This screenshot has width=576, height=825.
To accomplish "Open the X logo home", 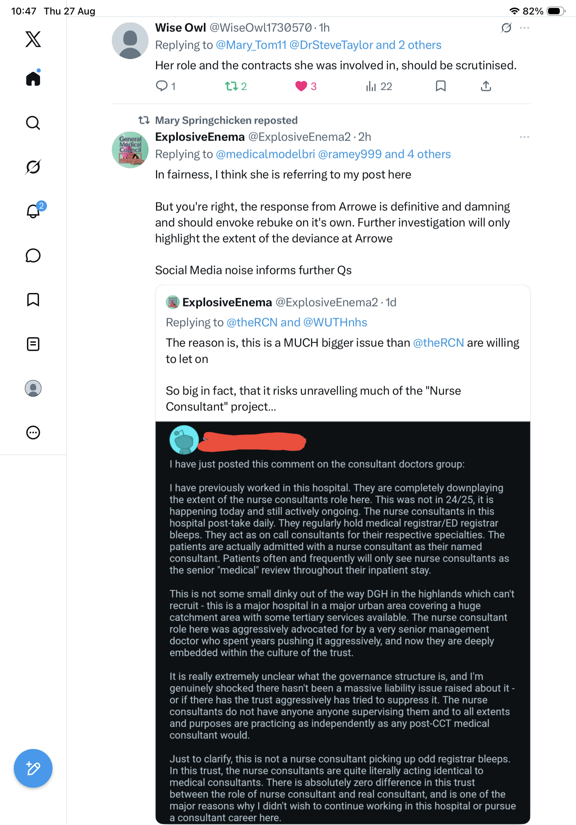I will click(x=33, y=39).
